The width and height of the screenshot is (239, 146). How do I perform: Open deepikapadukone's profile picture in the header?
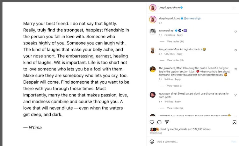[x=152, y=7]
